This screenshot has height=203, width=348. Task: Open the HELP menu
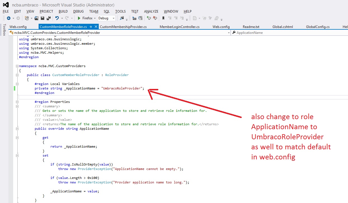(188, 11)
